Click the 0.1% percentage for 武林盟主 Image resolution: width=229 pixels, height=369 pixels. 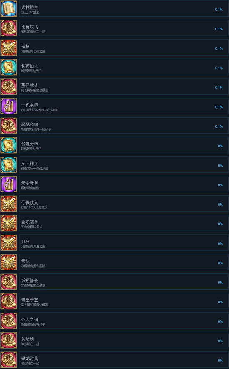tap(219, 10)
